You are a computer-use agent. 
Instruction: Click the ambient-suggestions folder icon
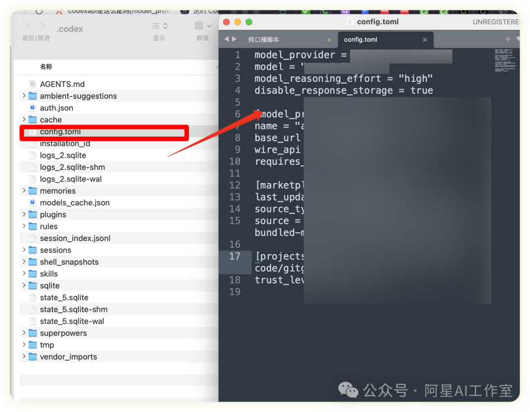(33, 96)
